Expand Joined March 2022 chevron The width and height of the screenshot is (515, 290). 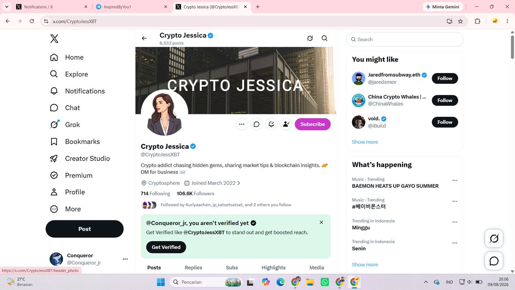239,183
